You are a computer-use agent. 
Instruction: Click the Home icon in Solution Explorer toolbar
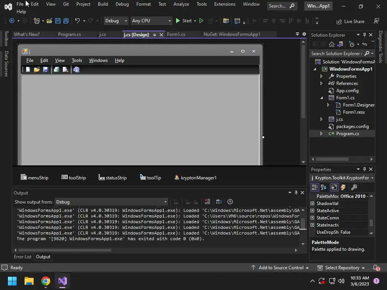point(332,45)
